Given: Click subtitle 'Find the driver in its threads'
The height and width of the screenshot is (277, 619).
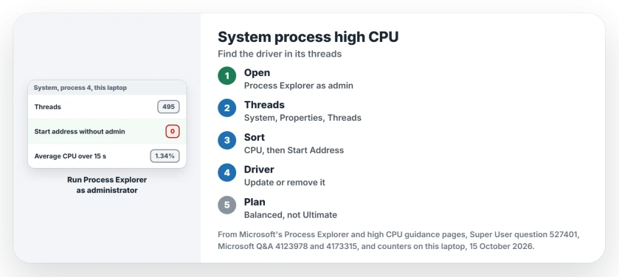Looking at the screenshot, I should tap(280, 54).
